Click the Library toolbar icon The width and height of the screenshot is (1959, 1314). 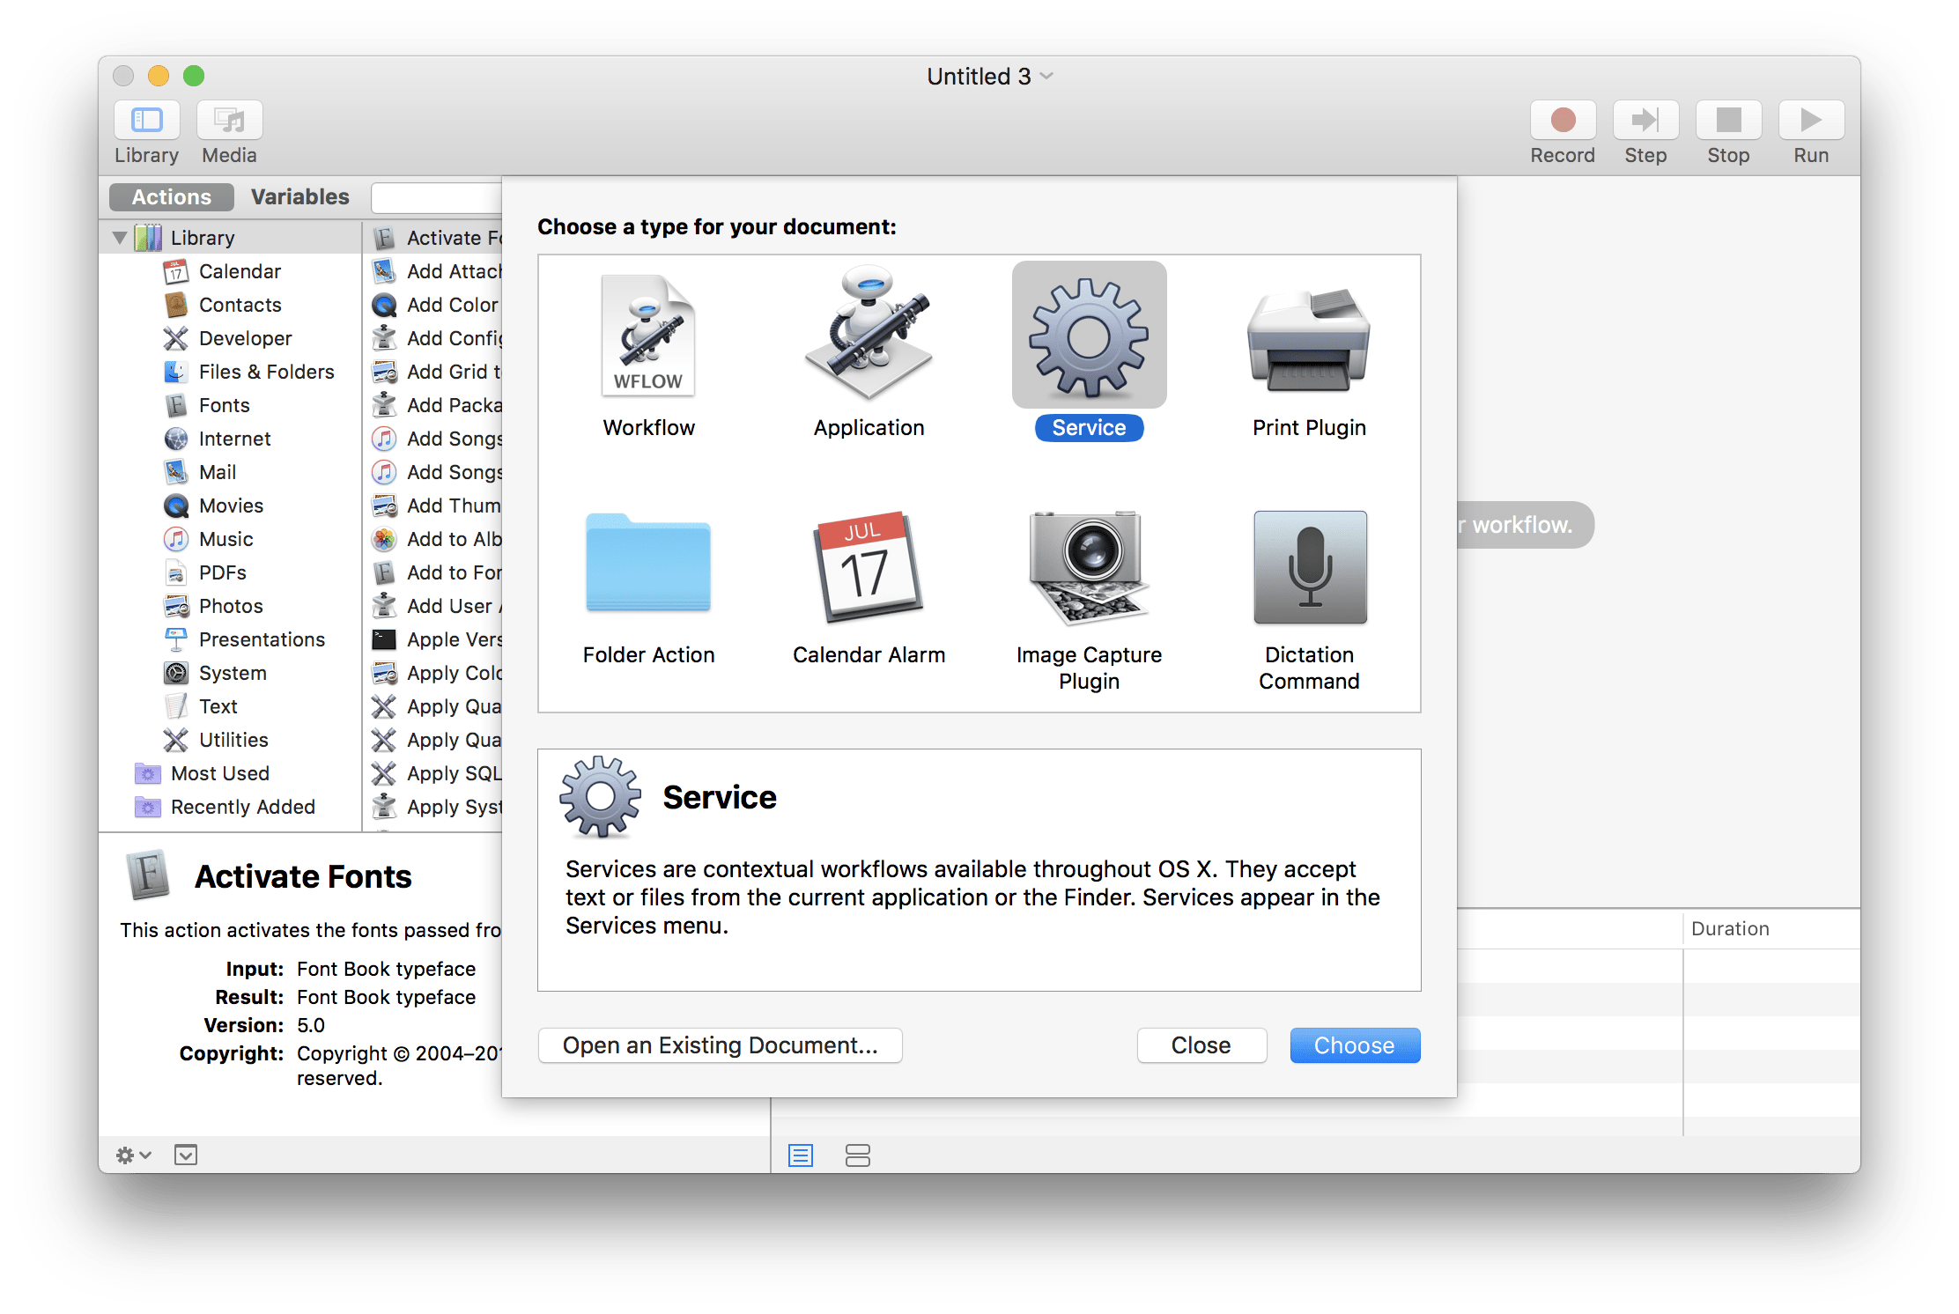[x=146, y=132]
